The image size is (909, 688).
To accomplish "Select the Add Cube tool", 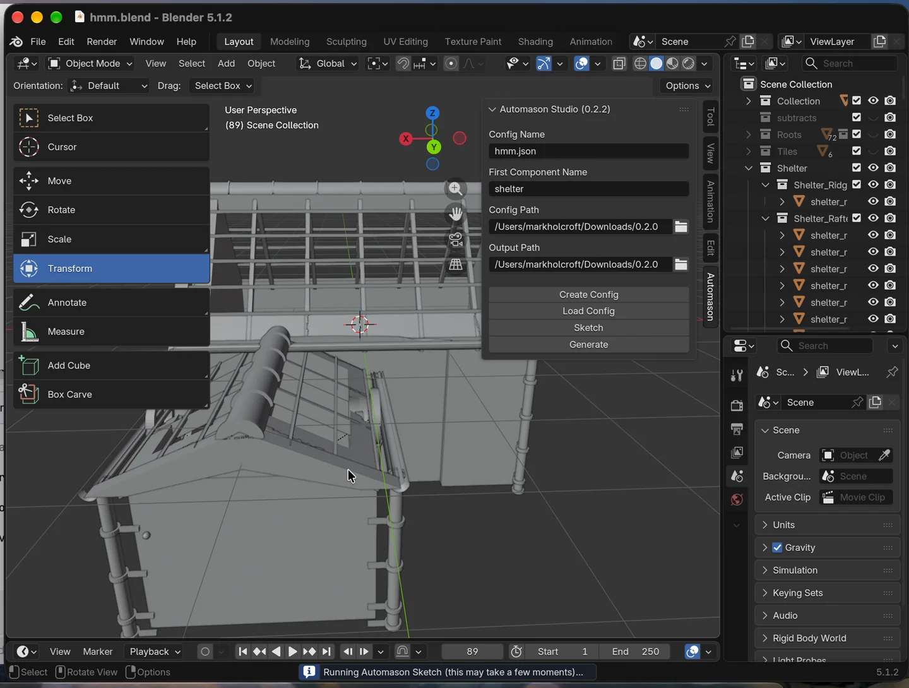I will point(111,365).
